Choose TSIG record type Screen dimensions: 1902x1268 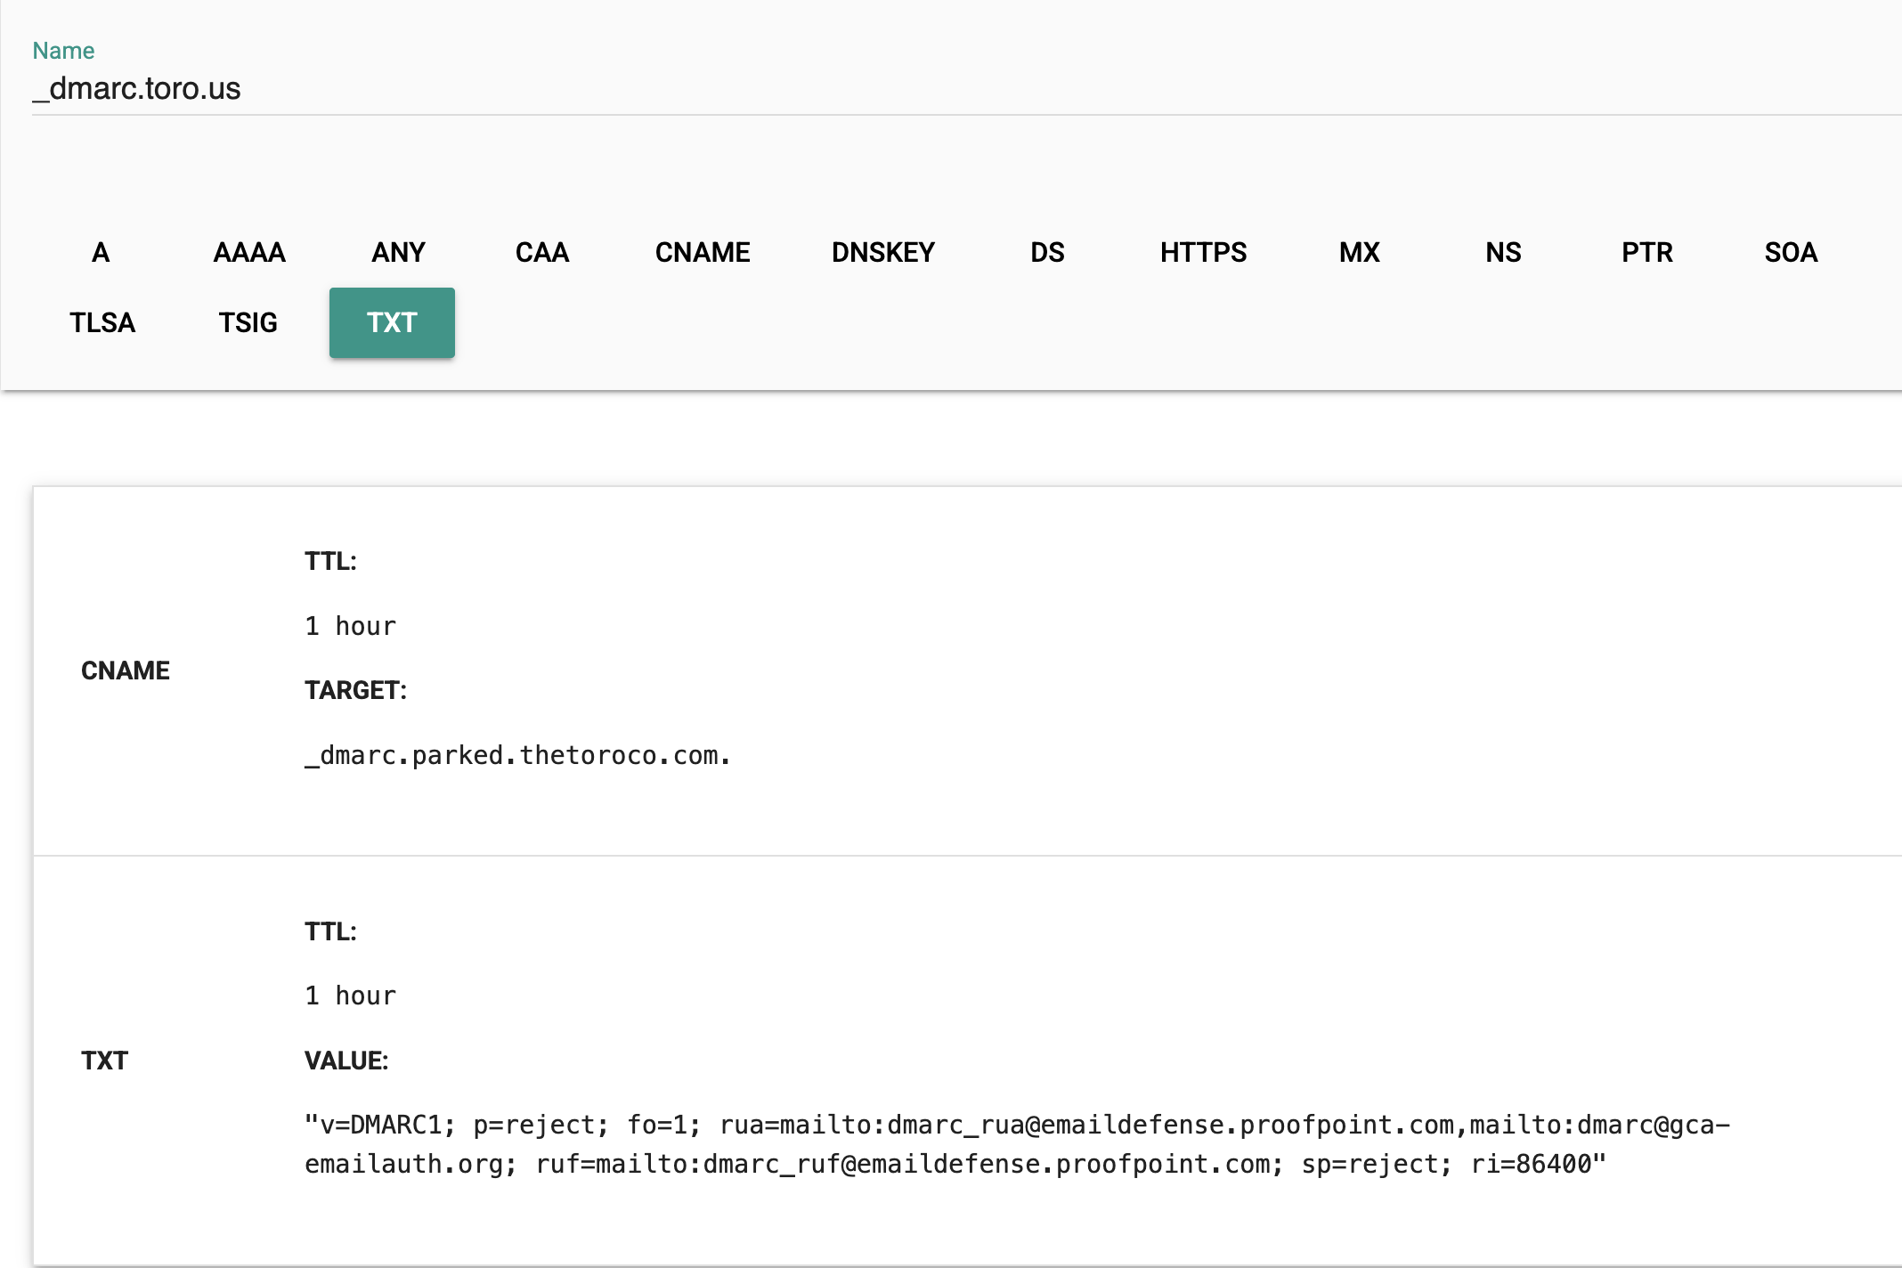coord(248,322)
